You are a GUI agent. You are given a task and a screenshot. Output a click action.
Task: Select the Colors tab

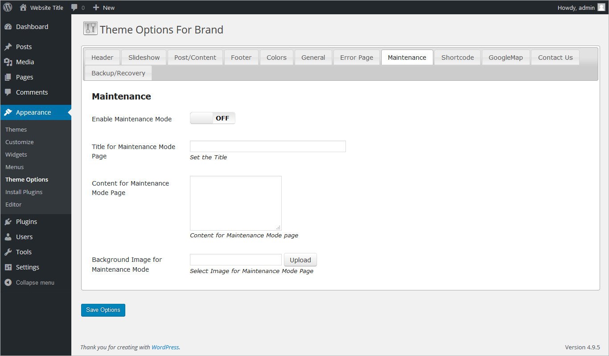276,57
